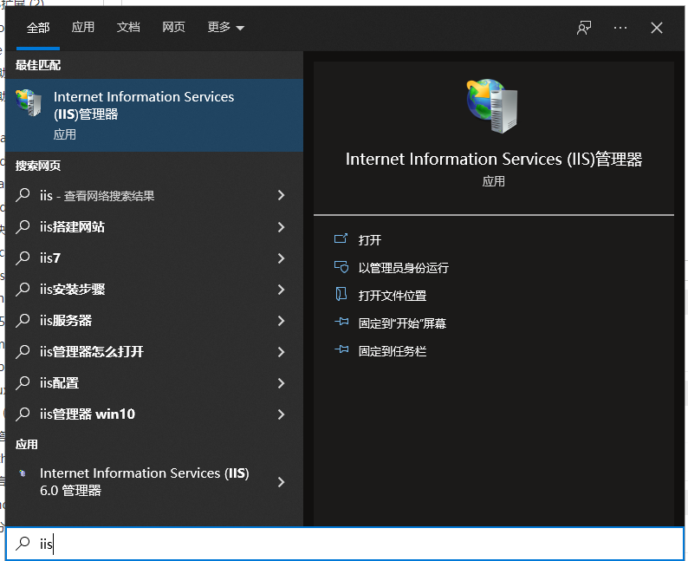Image resolution: width=688 pixels, height=561 pixels.
Task: Expand chevron for iis安装步骤
Action: tap(282, 290)
